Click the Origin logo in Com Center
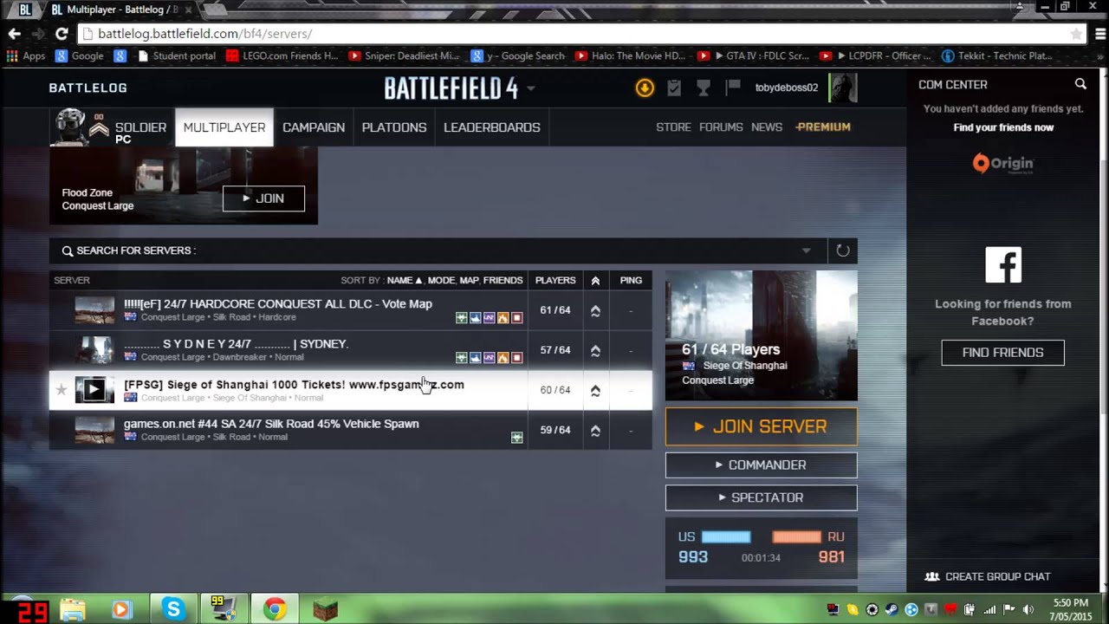The image size is (1109, 624). click(x=1002, y=163)
